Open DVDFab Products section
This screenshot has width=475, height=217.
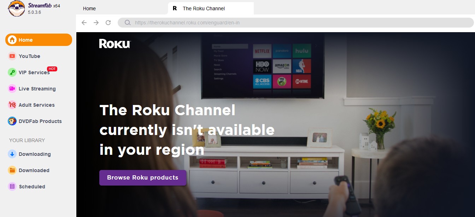(x=40, y=121)
